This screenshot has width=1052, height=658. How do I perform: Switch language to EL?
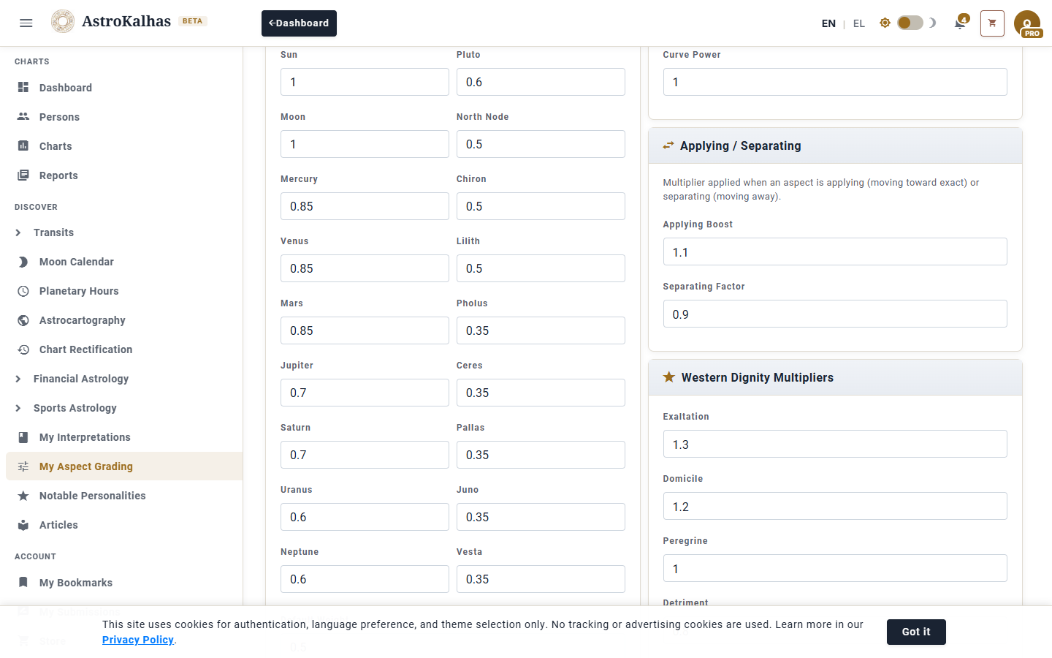[x=859, y=23]
